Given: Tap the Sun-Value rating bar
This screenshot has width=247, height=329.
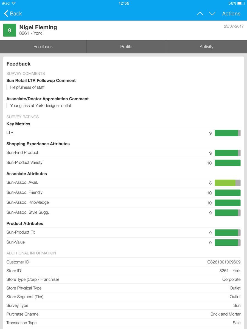Looking at the screenshot, I should click(228, 243).
